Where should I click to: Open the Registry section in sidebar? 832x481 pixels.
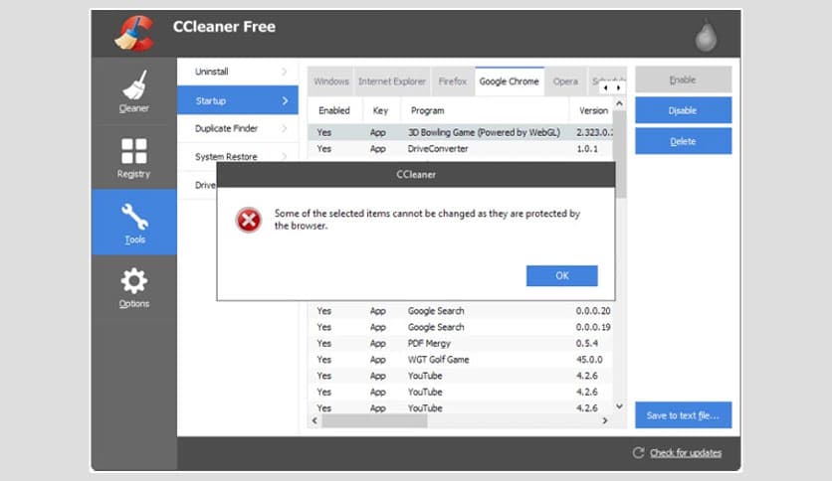pyautogui.click(x=134, y=157)
